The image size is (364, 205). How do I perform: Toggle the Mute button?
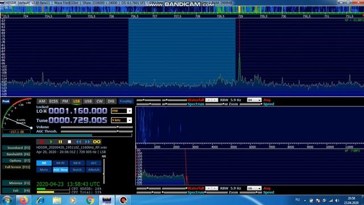pyautogui.click(x=44, y=170)
